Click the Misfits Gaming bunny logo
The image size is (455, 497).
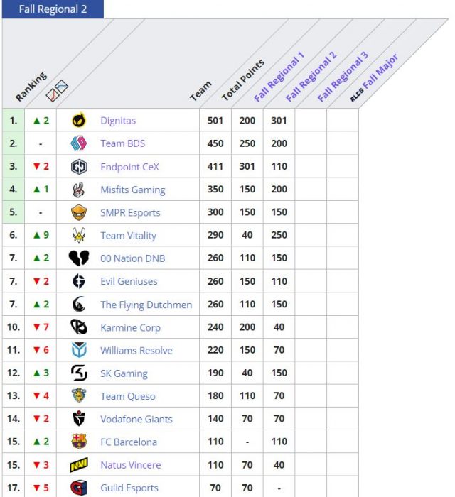pyautogui.click(x=79, y=190)
